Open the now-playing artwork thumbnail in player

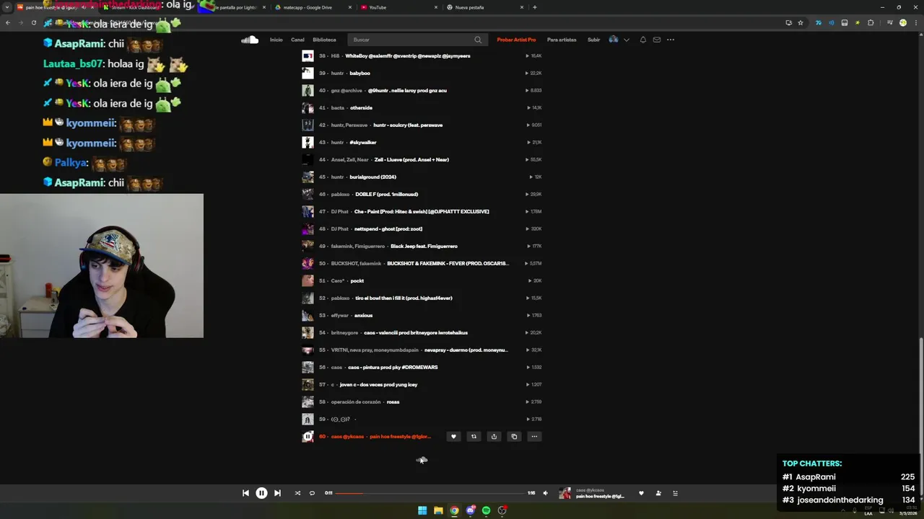[x=565, y=493]
